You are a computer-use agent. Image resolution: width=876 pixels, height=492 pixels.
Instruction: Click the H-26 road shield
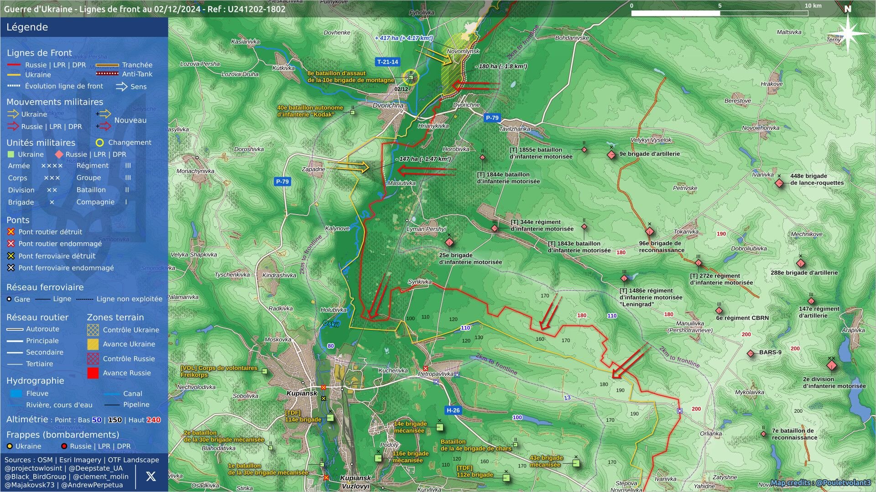453,410
